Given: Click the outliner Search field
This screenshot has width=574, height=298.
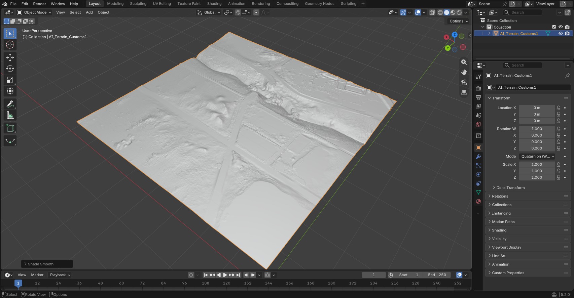Looking at the screenshot, I should [x=523, y=12].
